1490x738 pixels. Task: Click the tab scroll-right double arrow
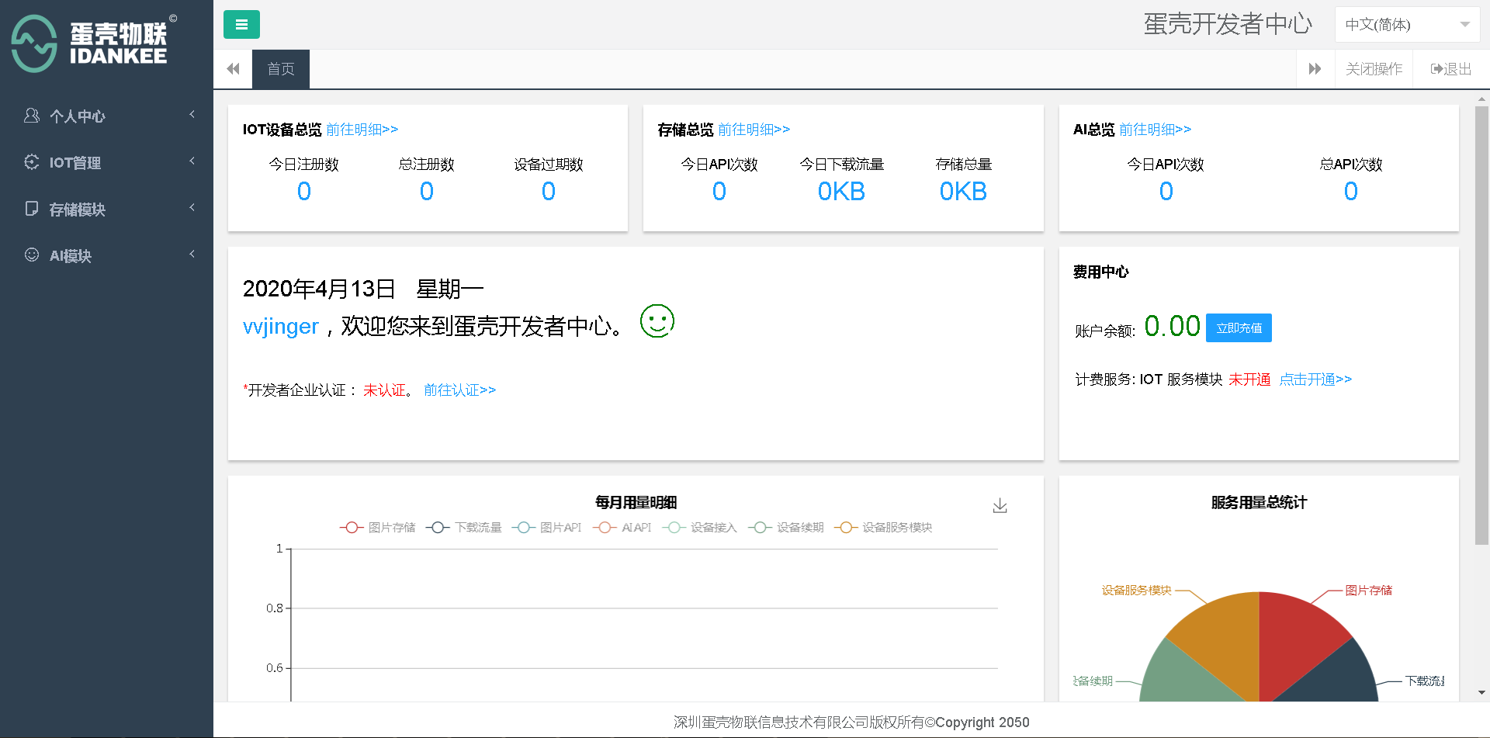click(x=1315, y=69)
